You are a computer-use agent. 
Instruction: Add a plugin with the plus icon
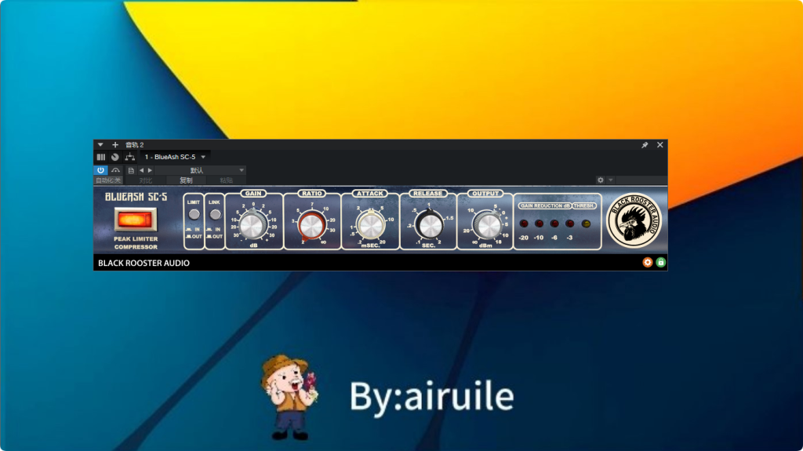115,145
